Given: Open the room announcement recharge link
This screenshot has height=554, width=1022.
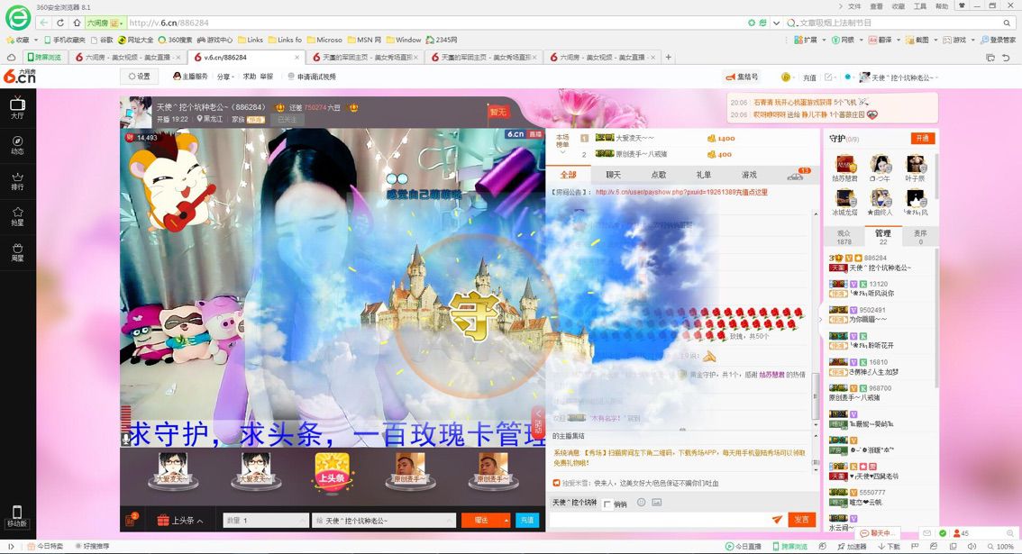Looking at the screenshot, I should click(x=681, y=192).
